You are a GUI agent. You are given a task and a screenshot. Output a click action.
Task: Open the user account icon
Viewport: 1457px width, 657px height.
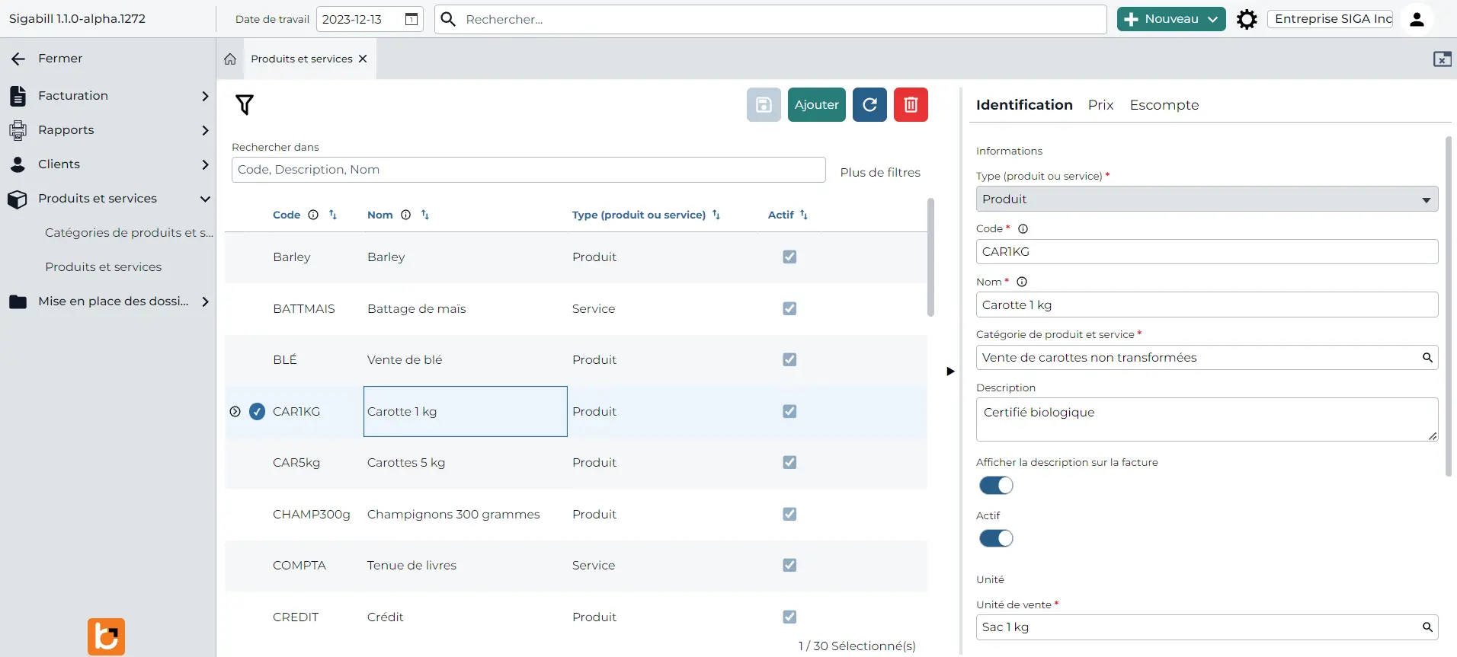point(1417,19)
